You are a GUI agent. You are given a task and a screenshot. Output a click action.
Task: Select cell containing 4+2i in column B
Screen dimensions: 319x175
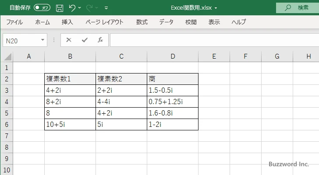pos(70,90)
